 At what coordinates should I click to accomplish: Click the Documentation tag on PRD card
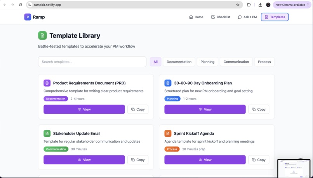[56, 99]
